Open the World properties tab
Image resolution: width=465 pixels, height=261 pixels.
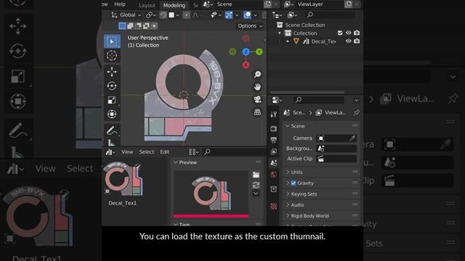(273, 175)
